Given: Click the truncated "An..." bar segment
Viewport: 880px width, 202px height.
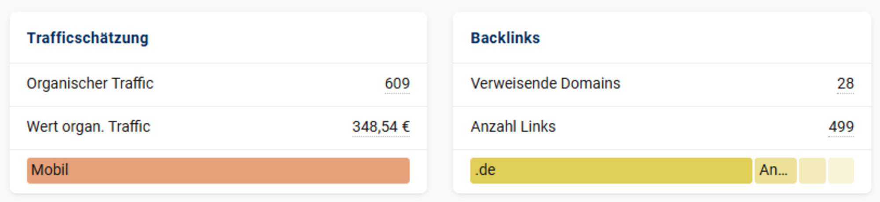Looking at the screenshot, I should pyautogui.click(x=775, y=170).
